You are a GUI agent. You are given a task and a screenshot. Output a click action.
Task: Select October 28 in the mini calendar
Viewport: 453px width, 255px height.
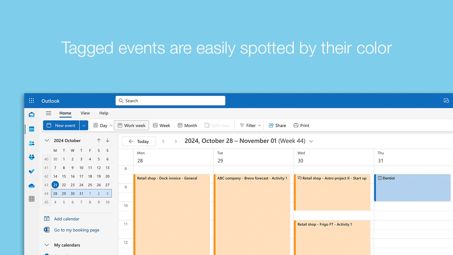point(55,194)
